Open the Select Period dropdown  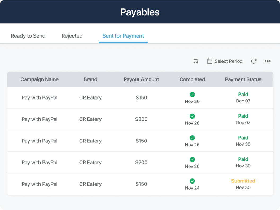(x=228, y=61)
